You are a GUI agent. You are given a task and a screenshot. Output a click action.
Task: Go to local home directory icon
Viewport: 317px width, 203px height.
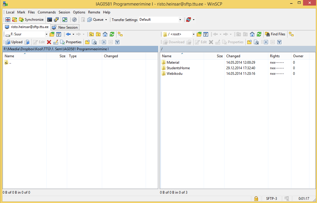tap(105, 34)
